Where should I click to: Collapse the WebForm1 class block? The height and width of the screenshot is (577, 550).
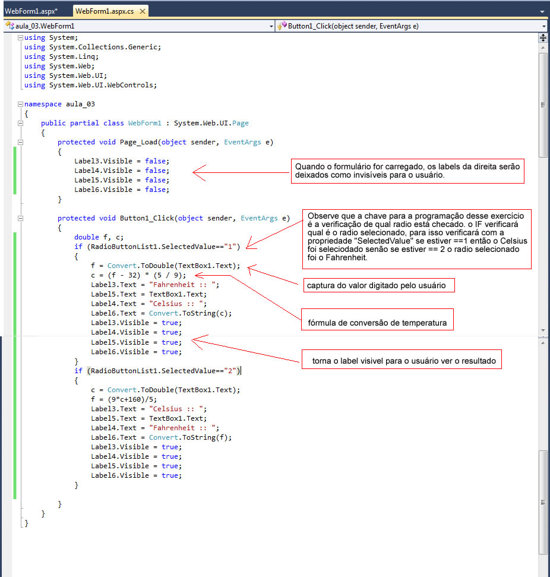pyautogui.click(x=21, y=123)
